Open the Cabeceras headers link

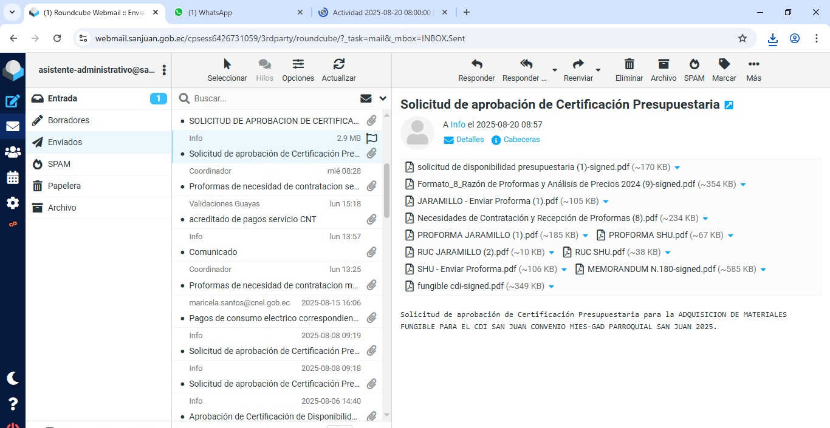521,140
